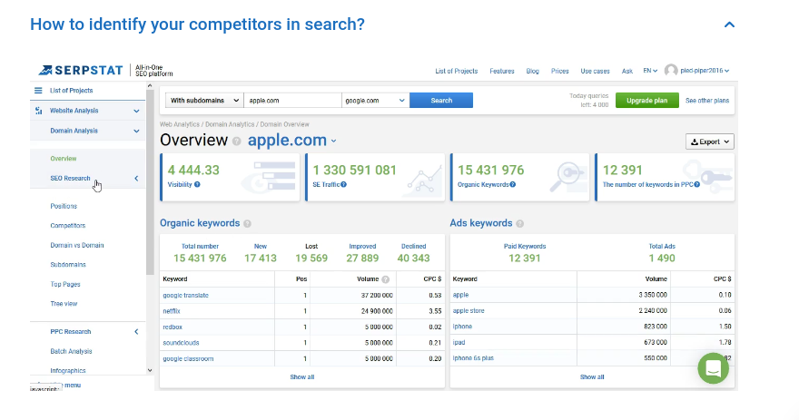This screenshot has width=799, height=420.
Task: Select Domain vs Domain in the sidebar
Action: point(77,246)
